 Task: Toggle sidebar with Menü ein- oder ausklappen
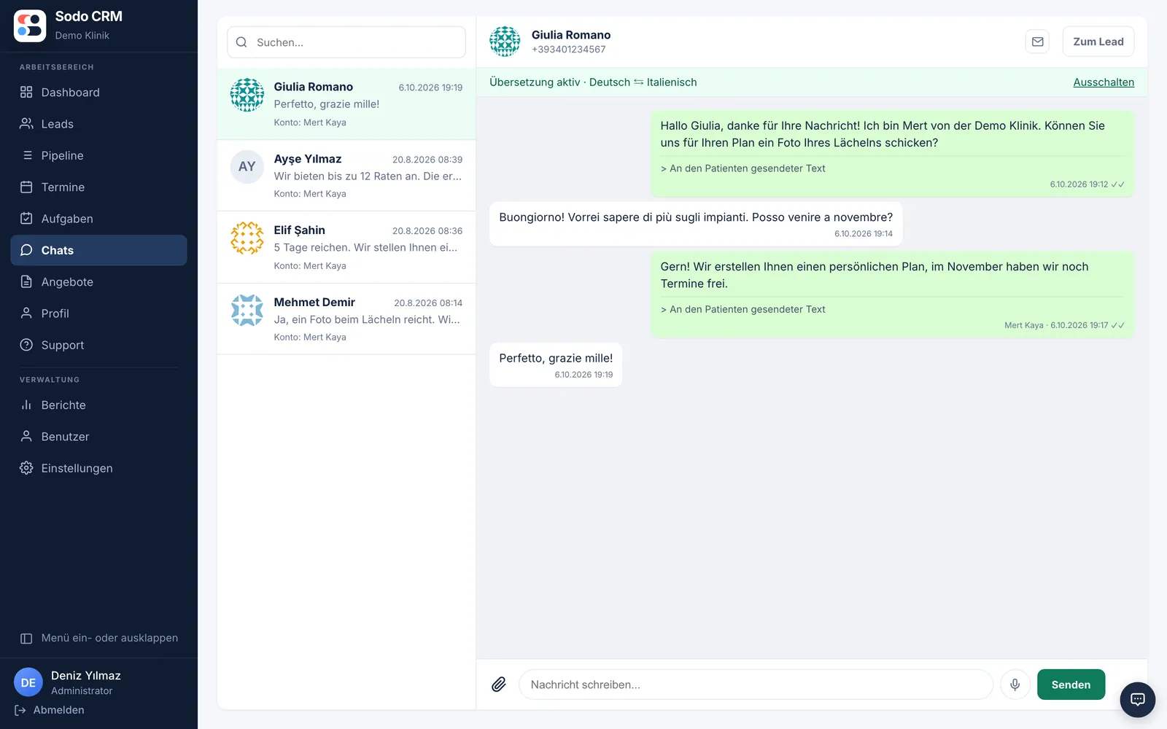(x=98, y=638)
